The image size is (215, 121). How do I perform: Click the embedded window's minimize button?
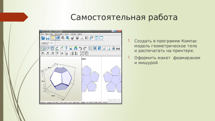click(113, 31)
